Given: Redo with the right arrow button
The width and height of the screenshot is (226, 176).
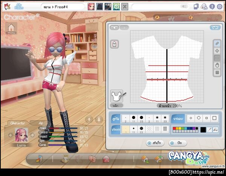Looking at the screenshot, I should (124, 27).
